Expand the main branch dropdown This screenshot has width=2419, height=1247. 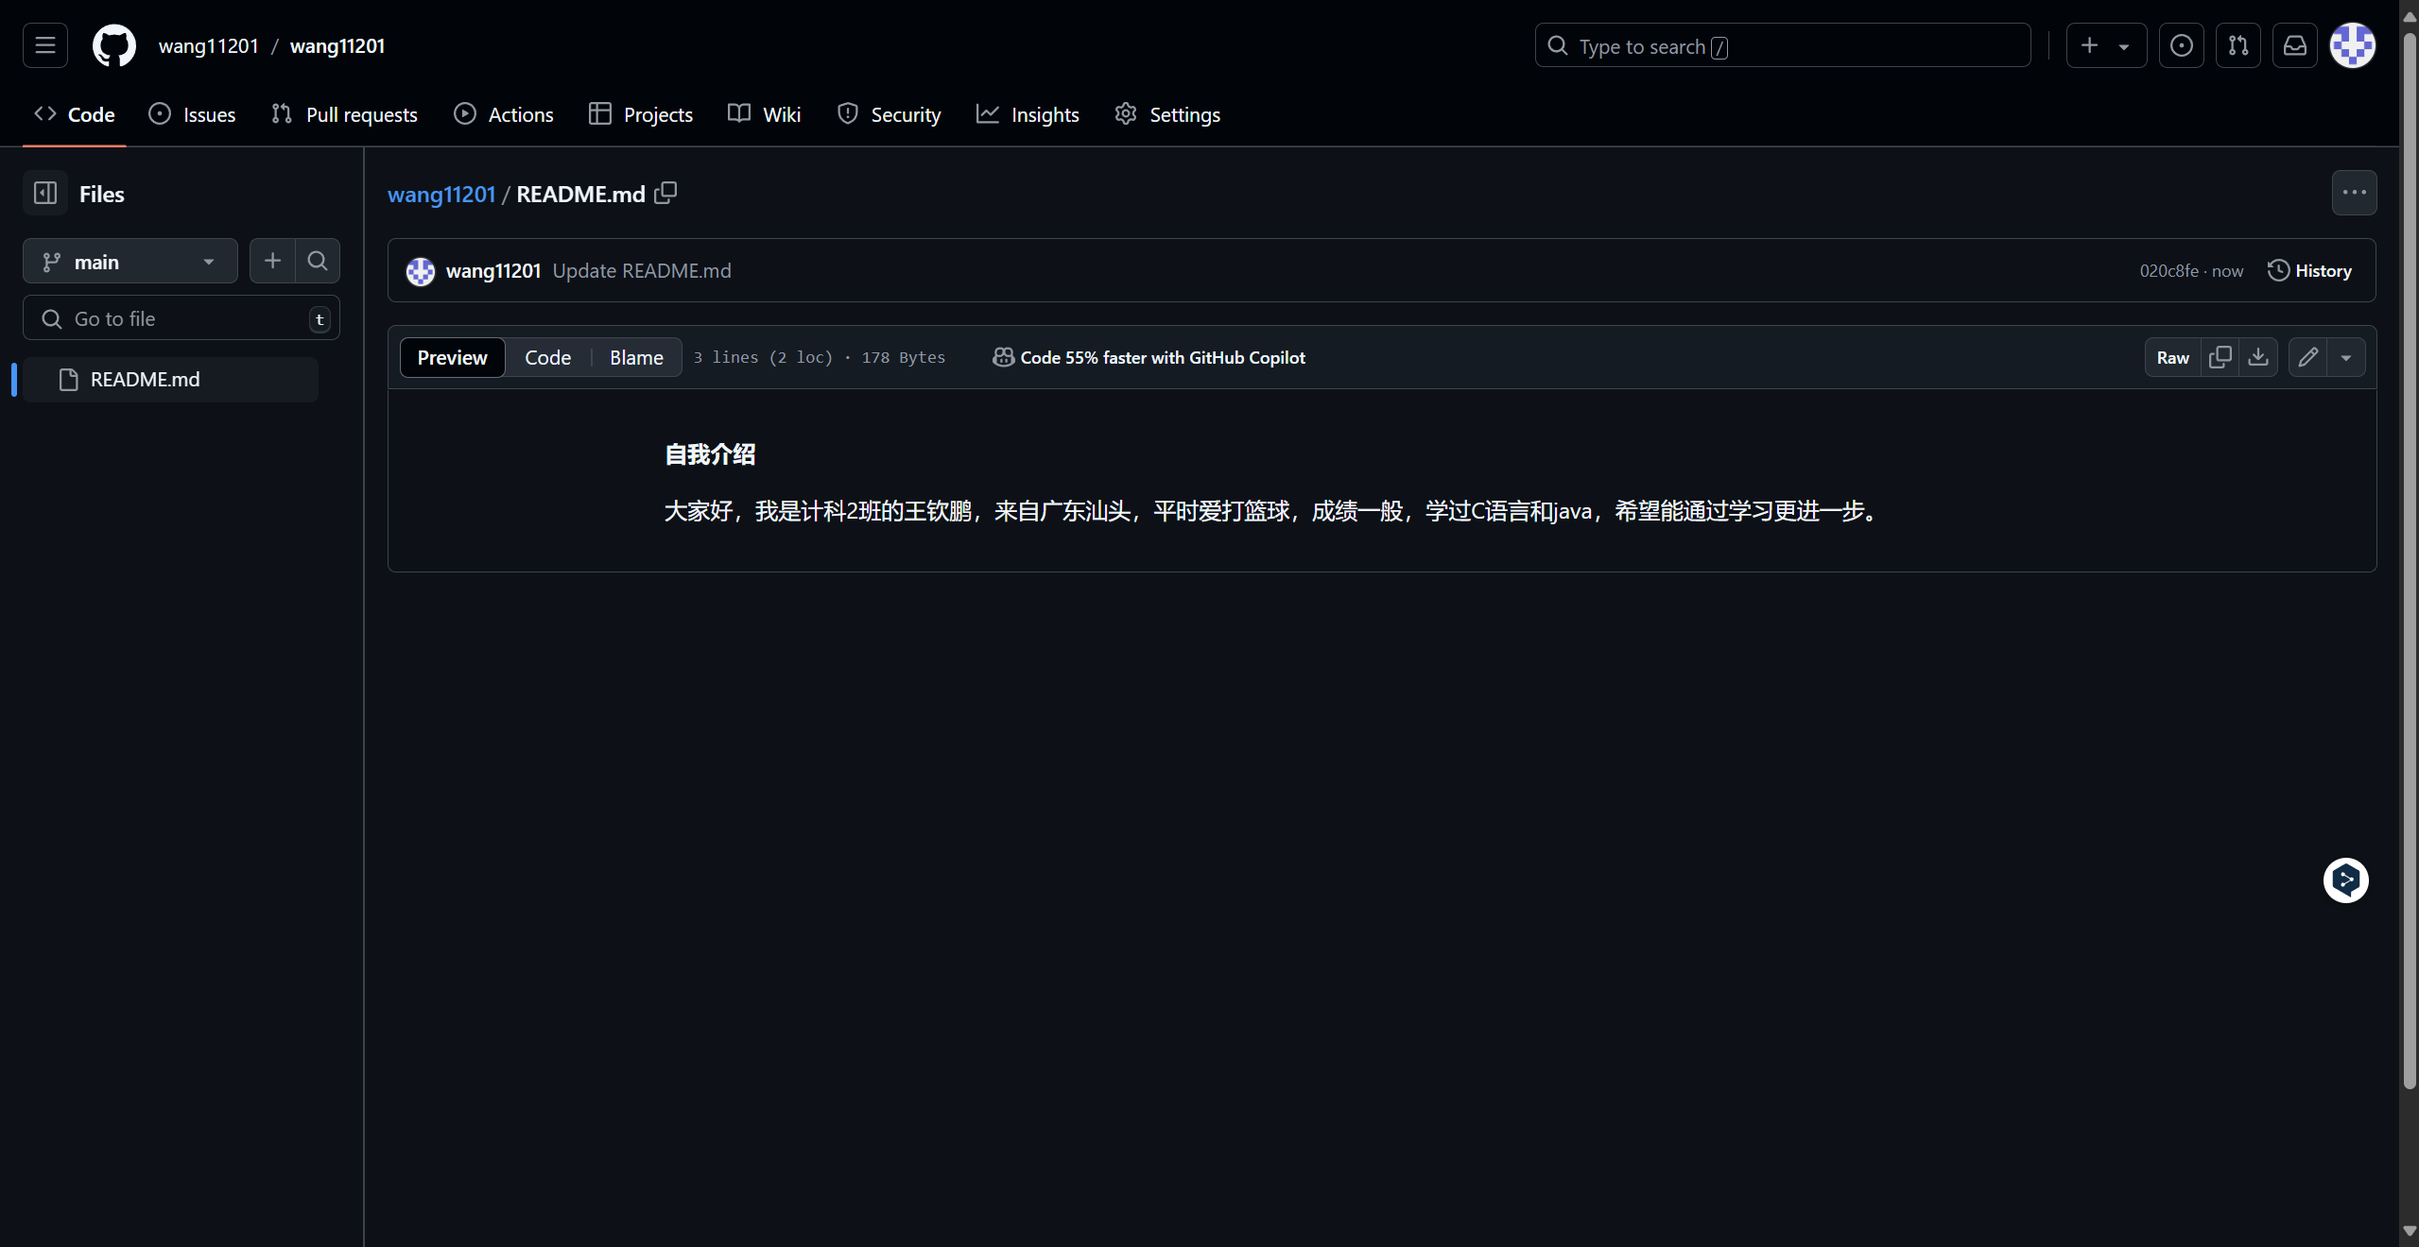point(130,262)
